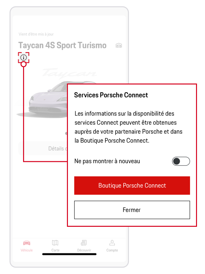Click the red callout circle below info icon
Image resolution: width=205 pixels, height=274 pixels.
point(23,64)
